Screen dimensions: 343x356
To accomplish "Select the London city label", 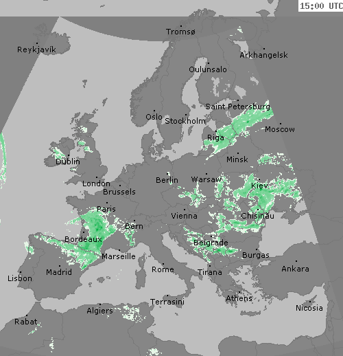I will point(96,183).
